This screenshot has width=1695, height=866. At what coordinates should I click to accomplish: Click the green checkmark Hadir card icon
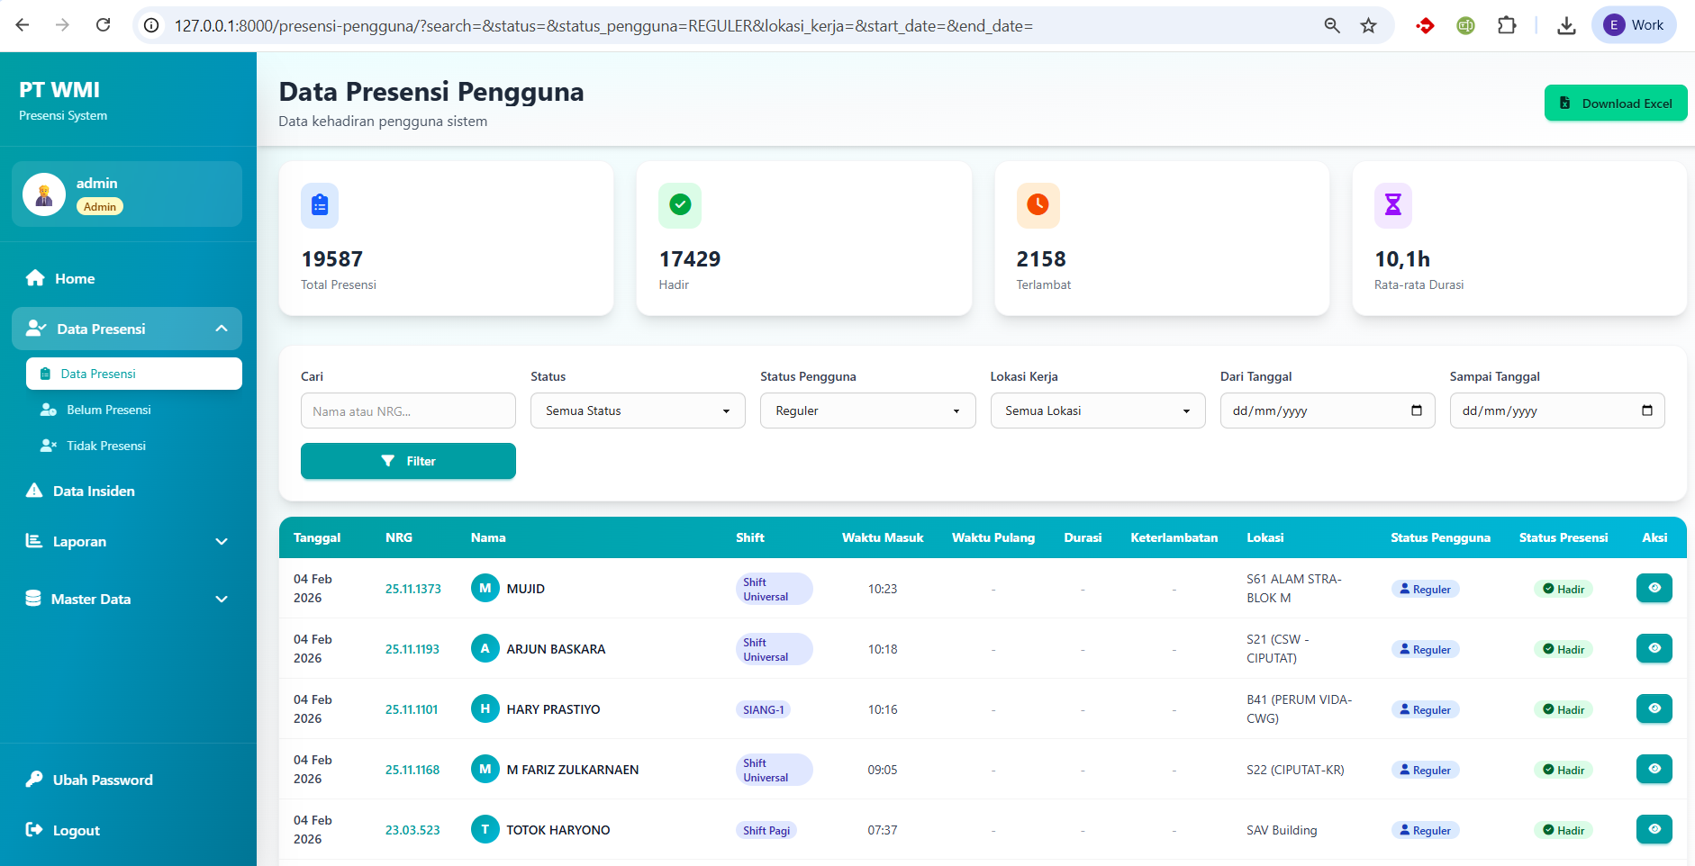click(680, 205)
